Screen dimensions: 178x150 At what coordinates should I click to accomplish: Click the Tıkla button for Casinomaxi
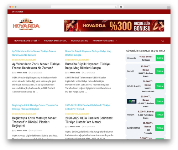click(160, 128)
